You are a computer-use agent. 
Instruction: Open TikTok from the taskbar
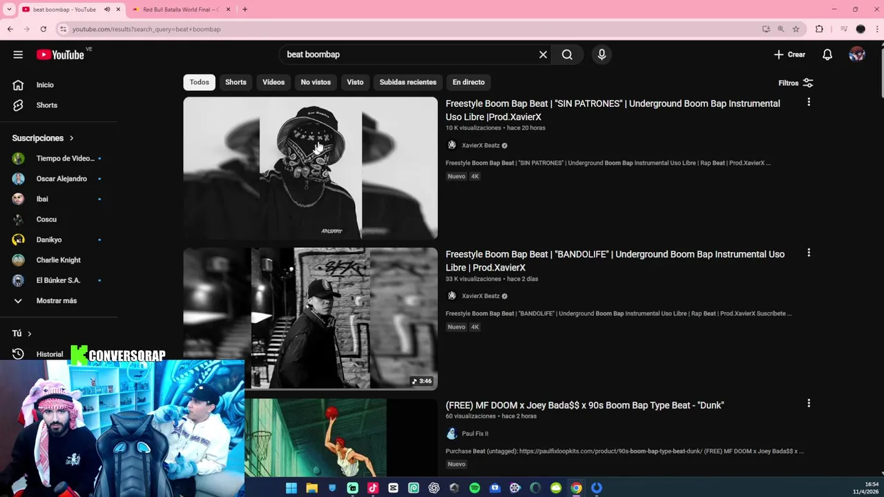pyautogui.click(x=373, y=488)
